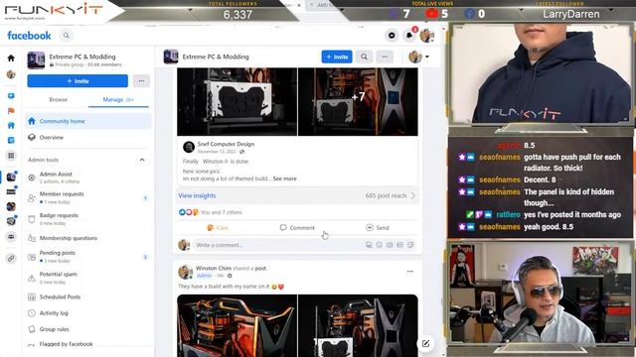Screen dimensions: 636x357
Task: Open Admin Assist
Action: pos(88,178)
